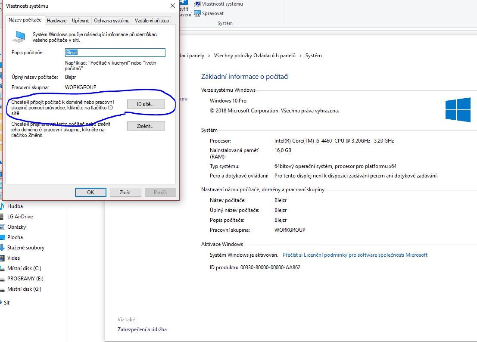Expand arrow before Všechny položky Ovládacích panelů
This screenshot has width=477, height=342.
(x=209, y=56)
